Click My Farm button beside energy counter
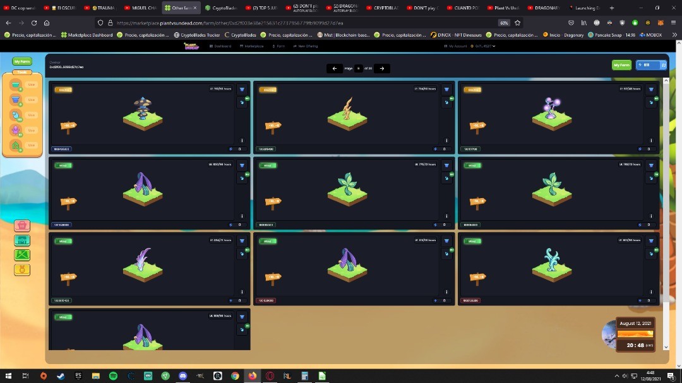This screenshot has height=383, width=682. pyautogui.click(x=621, y=65)
